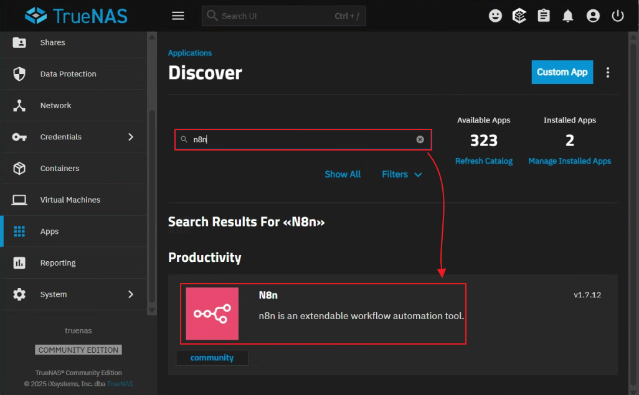Click the 323 available apps count
Screen dimensions: 639x395
pos(484,141)
